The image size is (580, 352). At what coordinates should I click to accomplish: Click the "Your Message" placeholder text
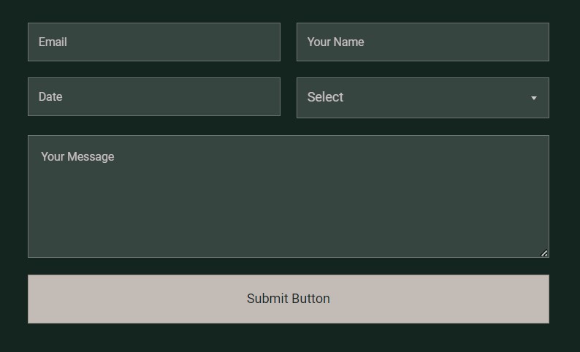(77, 157)
